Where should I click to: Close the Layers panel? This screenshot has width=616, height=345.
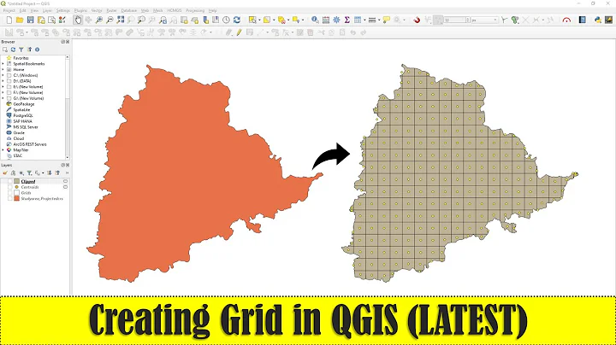[68, 165]
